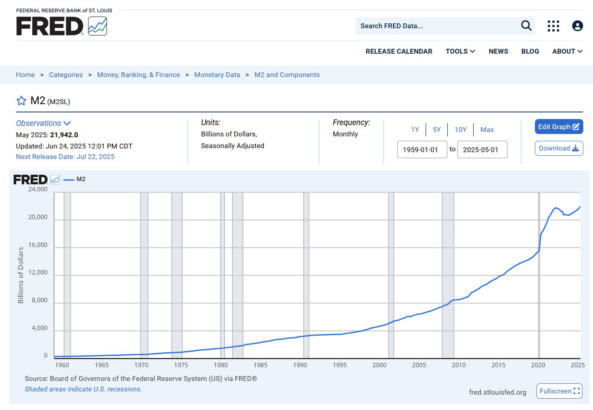Open the M2 and Components breadcrumb
This screenshot has width=593, height=410.
click(287, 75)
